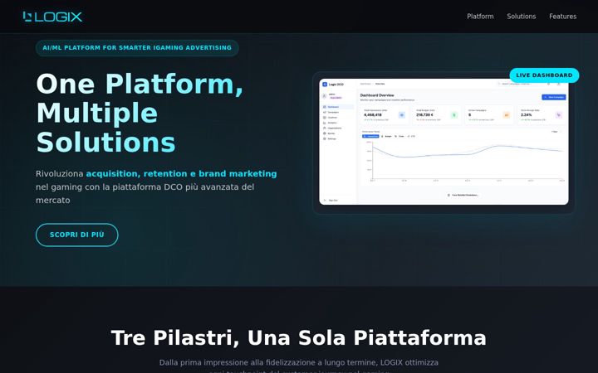Click the SCOPRI DI PIÙ button

[x=77, y=235]
